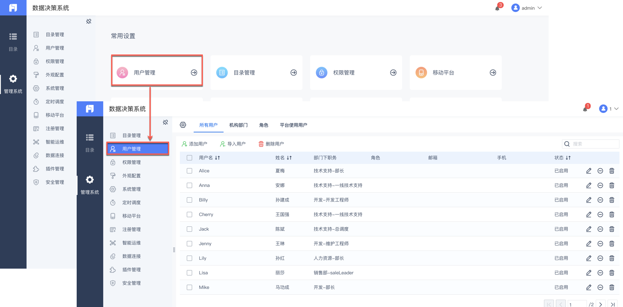This screenshot has width=623, height=307.
Task: Open the 权限管理 card under 常用设置
Action: [356, 73]
